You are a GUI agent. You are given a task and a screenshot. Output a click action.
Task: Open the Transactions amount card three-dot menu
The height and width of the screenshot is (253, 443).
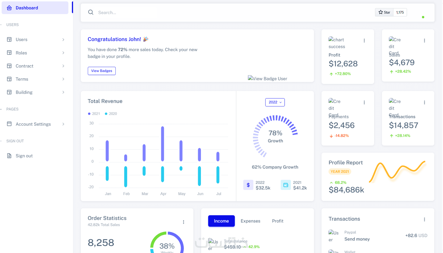424,103
